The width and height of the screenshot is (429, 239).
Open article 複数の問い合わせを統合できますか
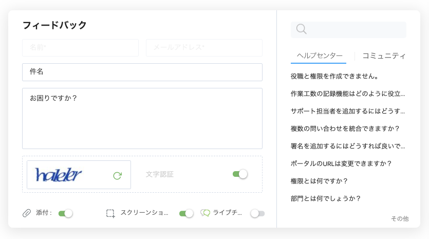pos(345,128)
